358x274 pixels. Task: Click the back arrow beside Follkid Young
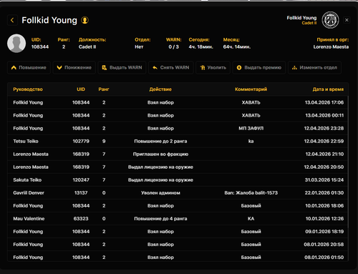click(x=12, y=20)
